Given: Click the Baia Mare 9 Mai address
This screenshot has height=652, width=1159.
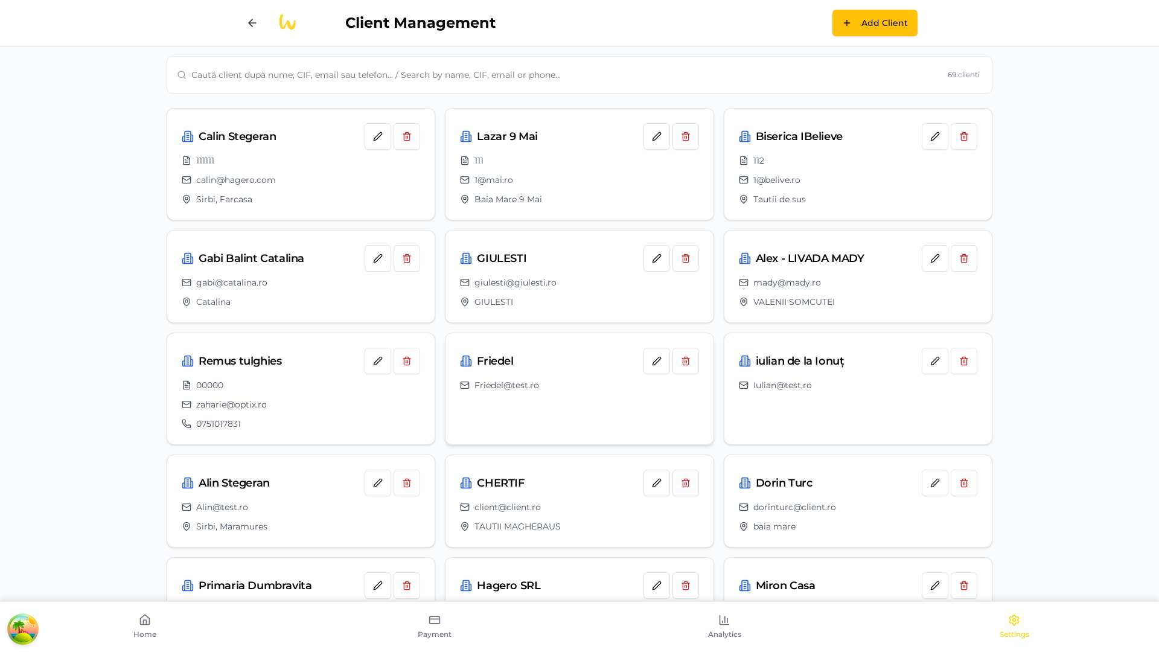Looking at the screenshot, I should 508,199.
